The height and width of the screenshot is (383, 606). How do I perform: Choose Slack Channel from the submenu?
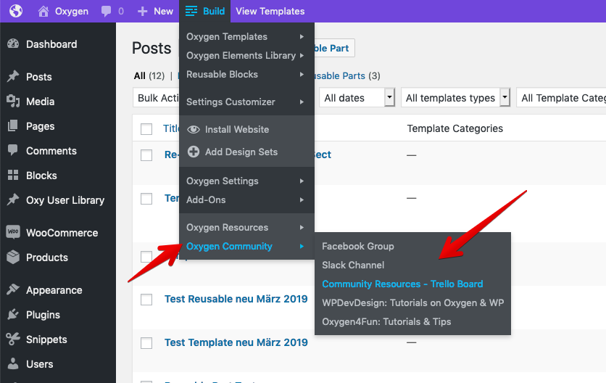pos(353,265)
